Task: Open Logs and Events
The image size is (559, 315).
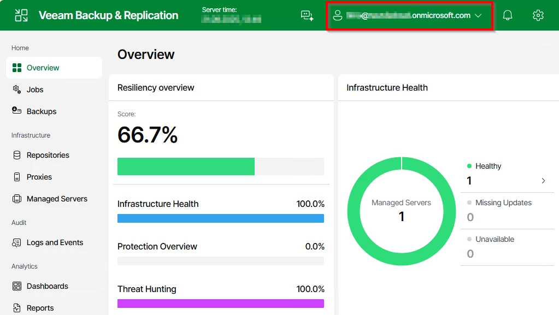Action: (54, 242)
